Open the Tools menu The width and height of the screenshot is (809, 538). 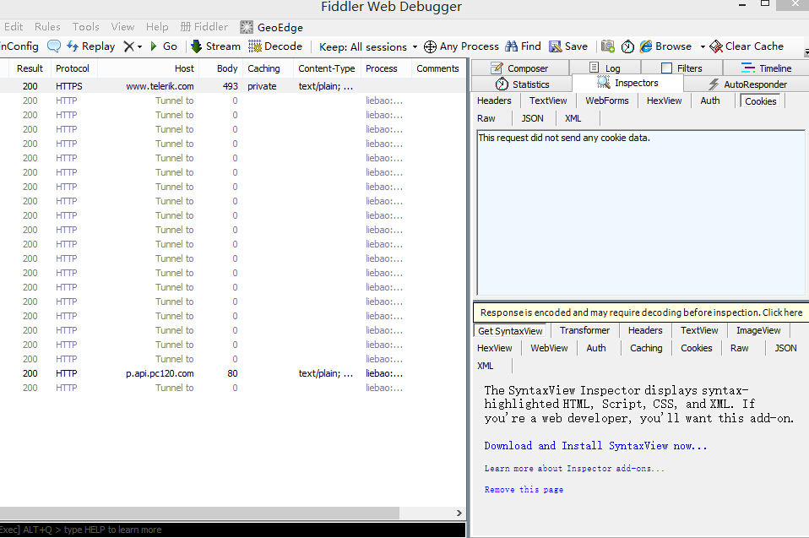[x=85, y=27]
